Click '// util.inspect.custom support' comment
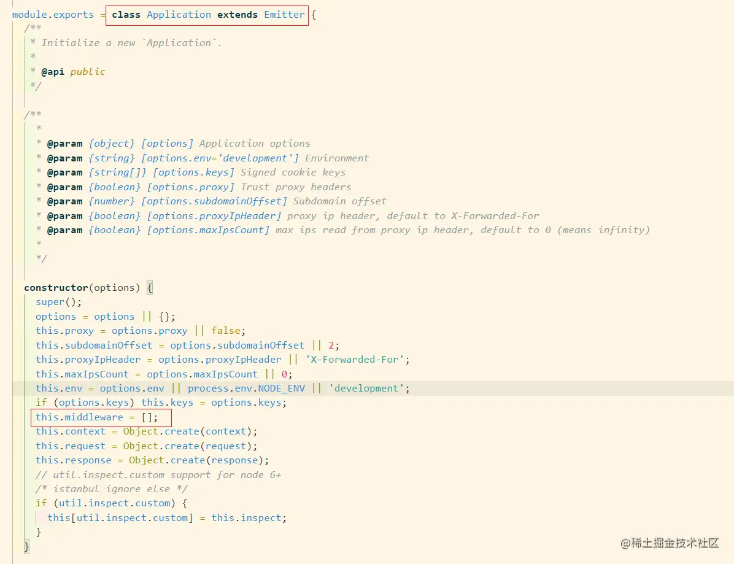 pyautogui.click(x=158, y=474)
